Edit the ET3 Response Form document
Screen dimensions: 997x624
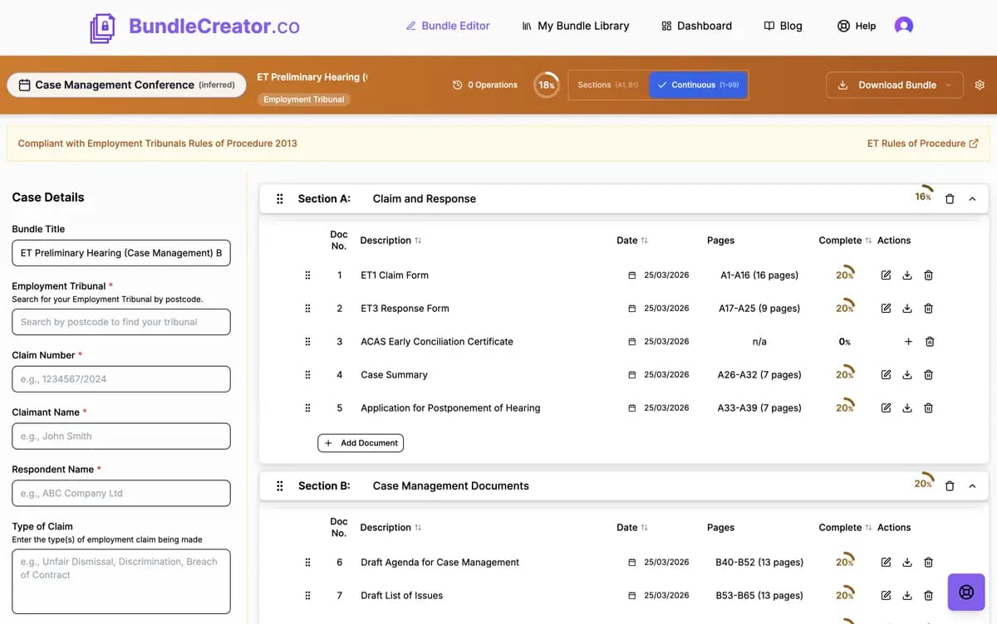(886, 309)
